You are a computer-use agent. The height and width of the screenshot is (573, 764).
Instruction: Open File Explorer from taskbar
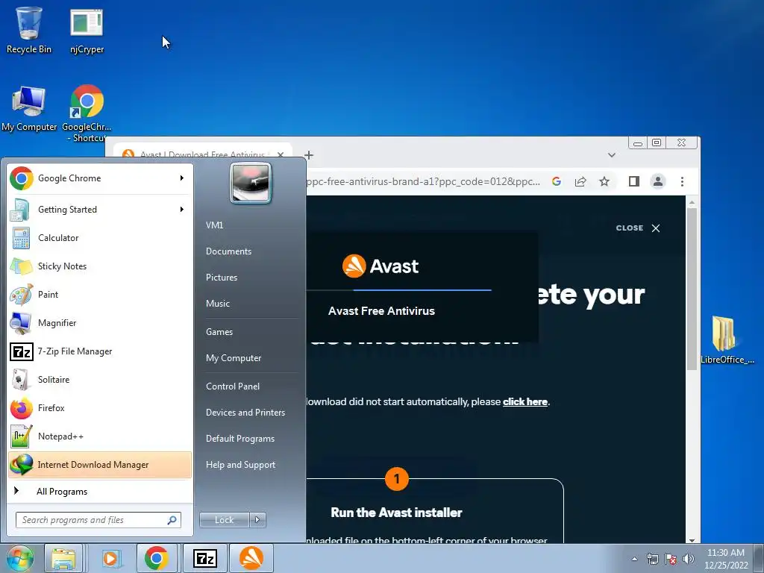(x=63, y=558)
